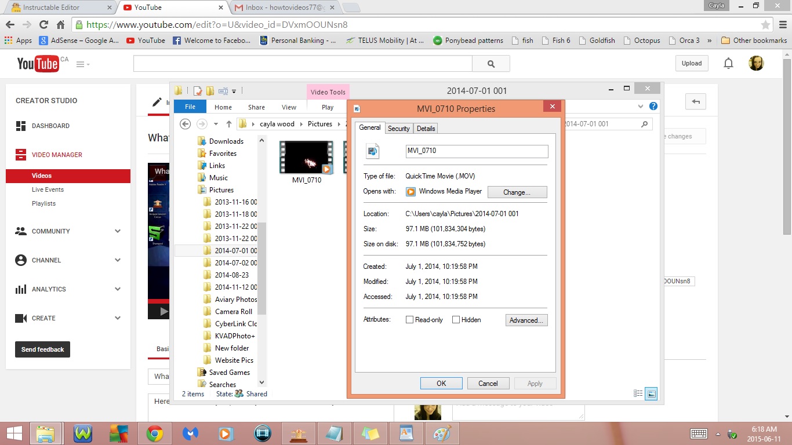Bookmark this page with the star
Viewport: 792px width, 445px height.
pos(765,25)
